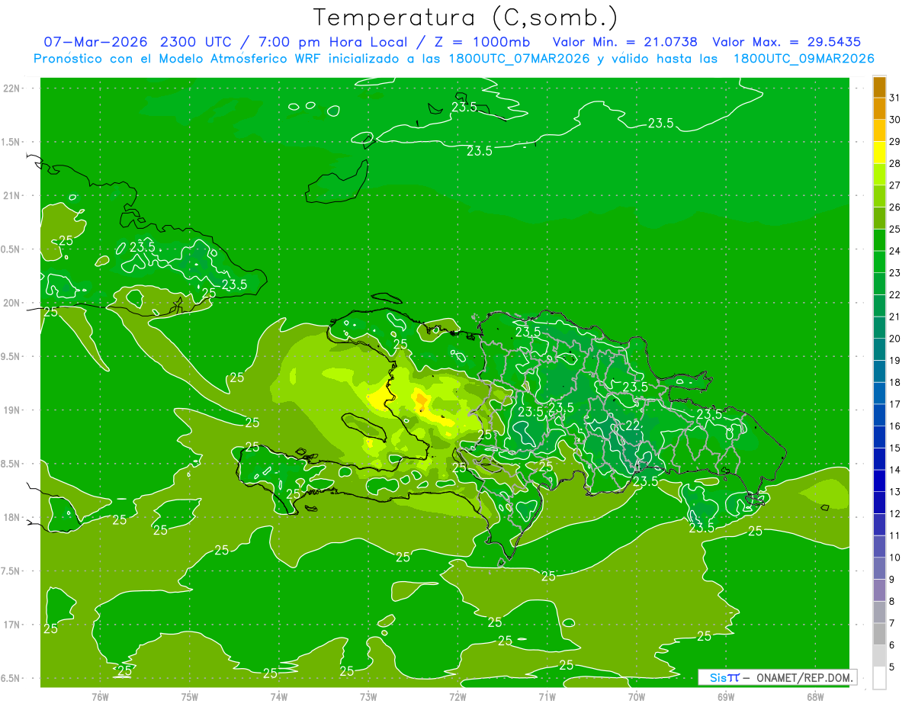The image size is (915, 707).
Task: Click the '68W' longitude axis label
Action: pyautogui.click(x=815, y=696)
